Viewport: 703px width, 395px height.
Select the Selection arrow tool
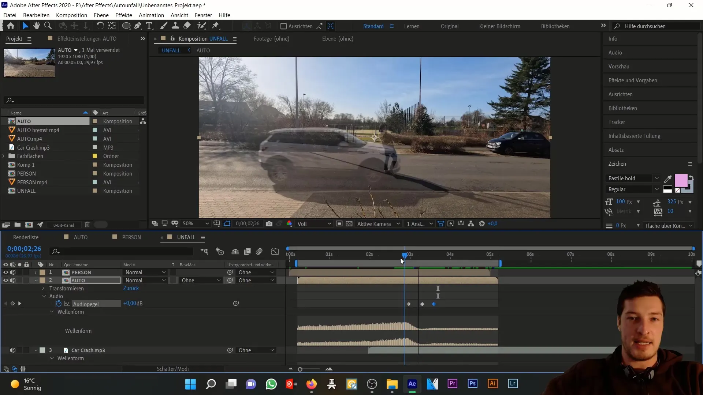[x=25, y=26]
